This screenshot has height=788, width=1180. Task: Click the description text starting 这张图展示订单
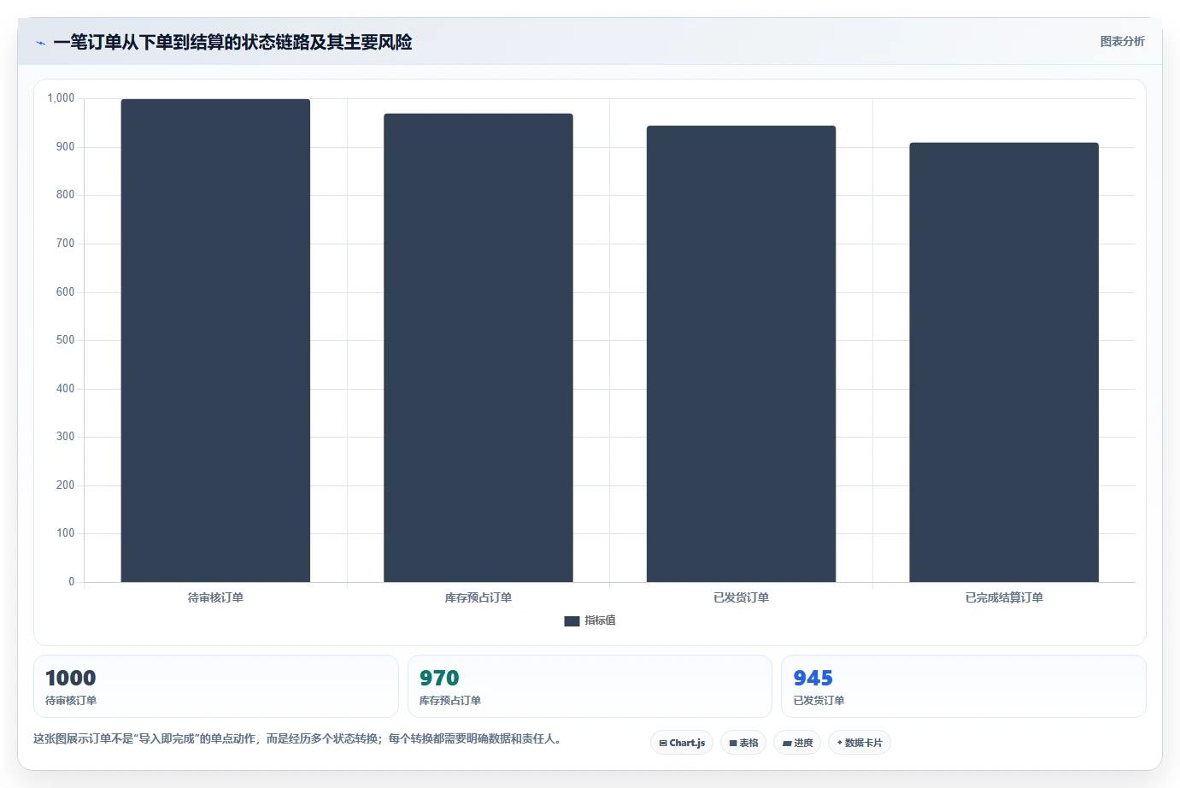[x=298, y=738]
